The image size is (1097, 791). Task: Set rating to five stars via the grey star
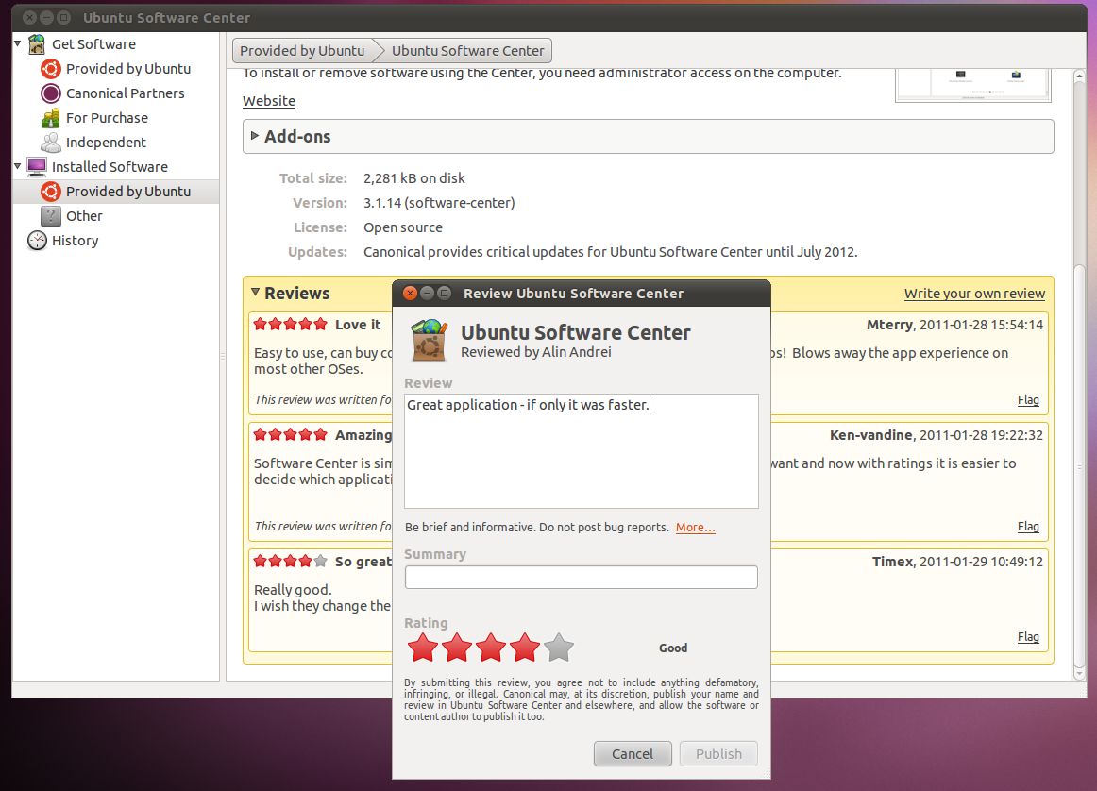559,648
